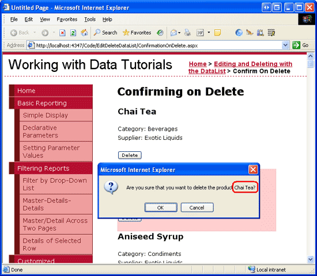
Task: Click the Back navigation button
Action: pos(20,33)
